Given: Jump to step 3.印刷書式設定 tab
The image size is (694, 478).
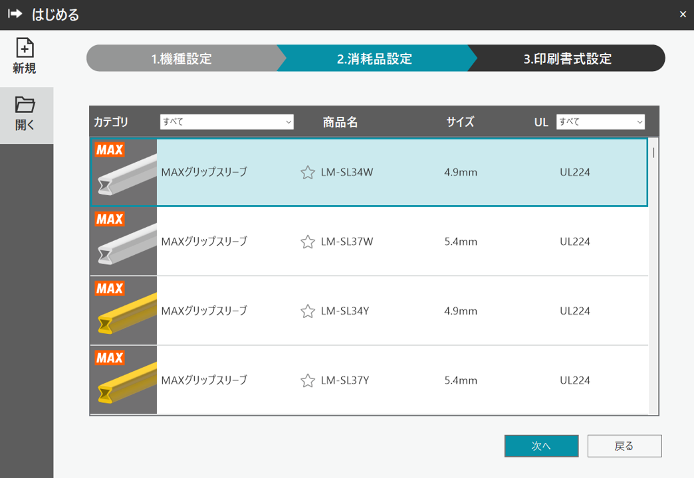Looking at the screenshot, I should (x=567, y=58).
